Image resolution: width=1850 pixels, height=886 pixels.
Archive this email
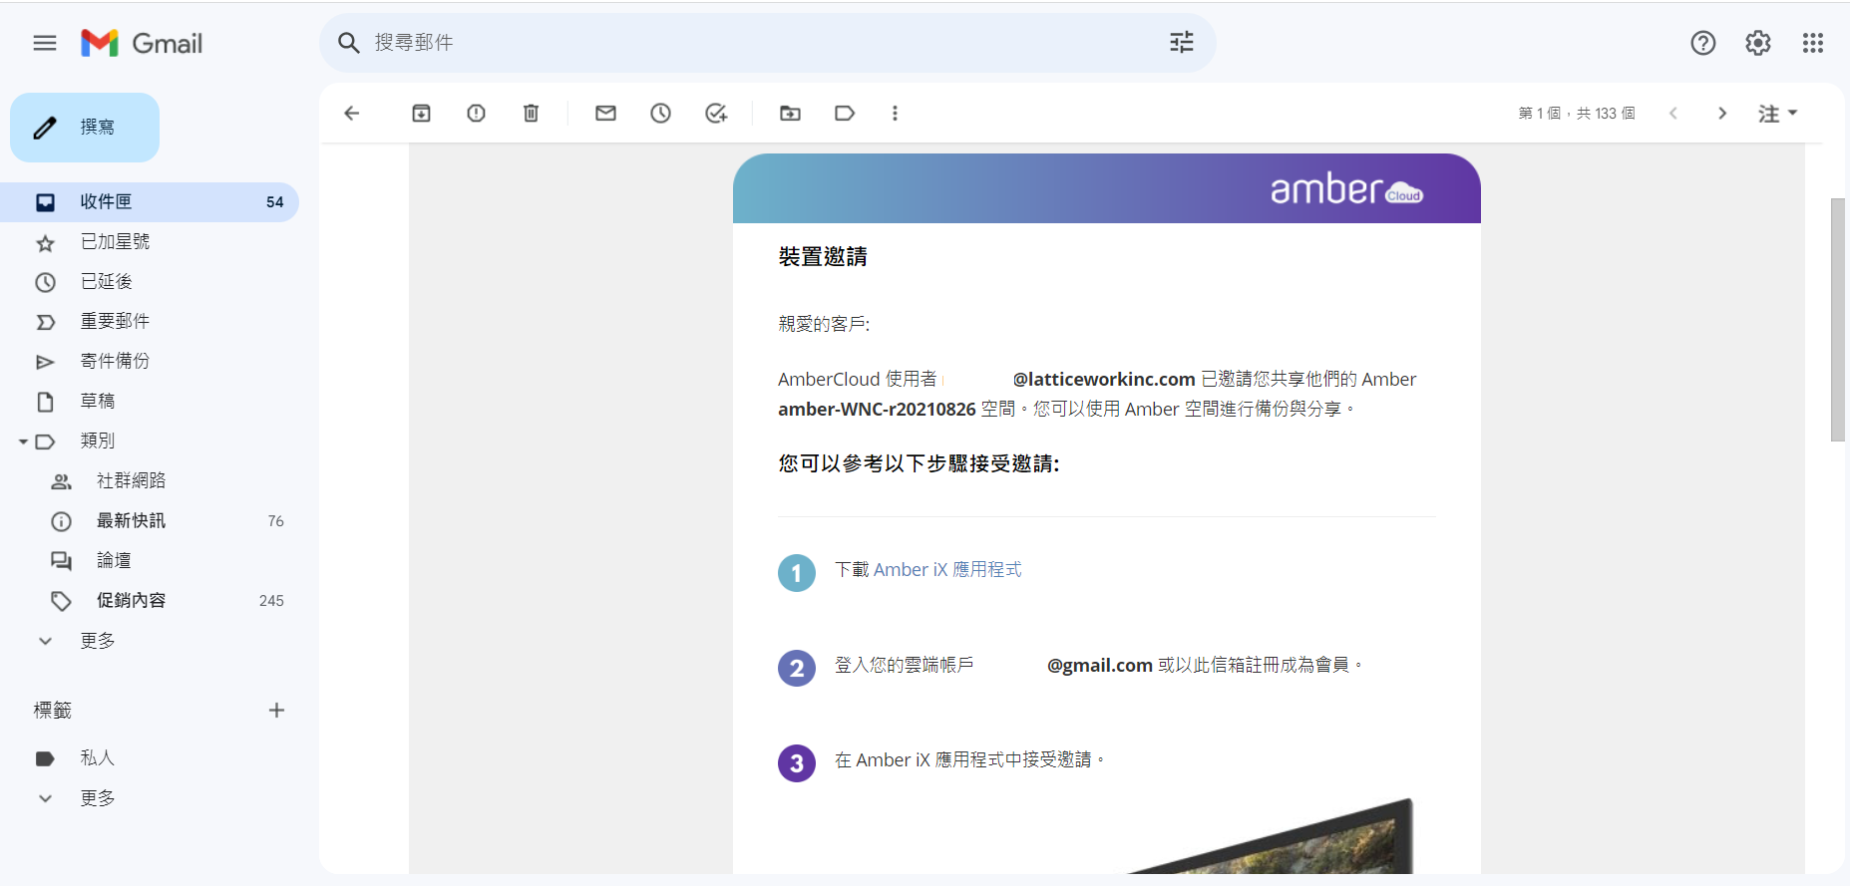422,113
